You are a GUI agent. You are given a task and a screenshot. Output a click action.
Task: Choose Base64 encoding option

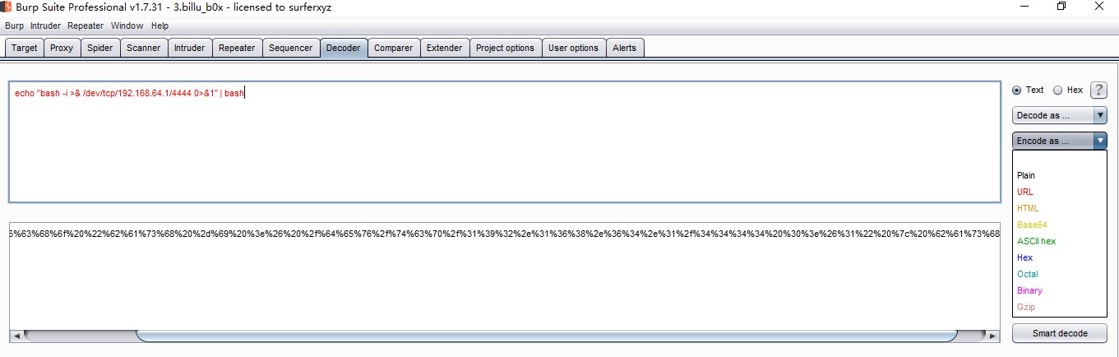[1032, 225]
